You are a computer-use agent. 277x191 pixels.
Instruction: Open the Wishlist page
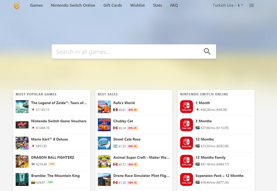click(x=137, y=5)
